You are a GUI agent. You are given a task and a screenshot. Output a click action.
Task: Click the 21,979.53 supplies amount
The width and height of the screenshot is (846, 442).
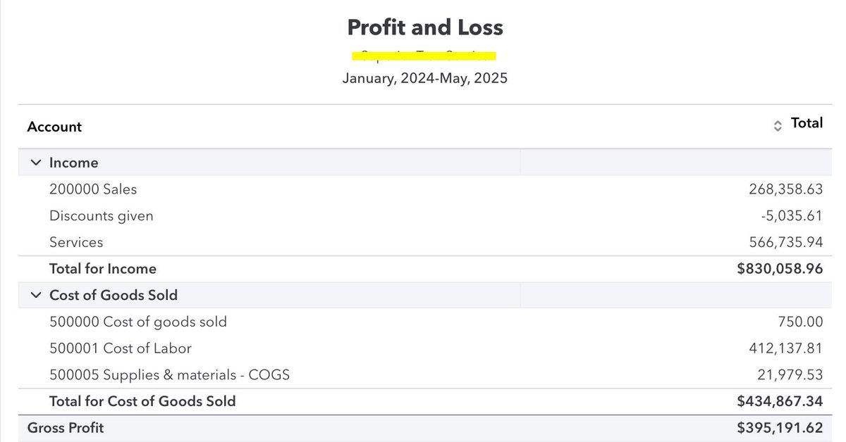click(789, 375)
